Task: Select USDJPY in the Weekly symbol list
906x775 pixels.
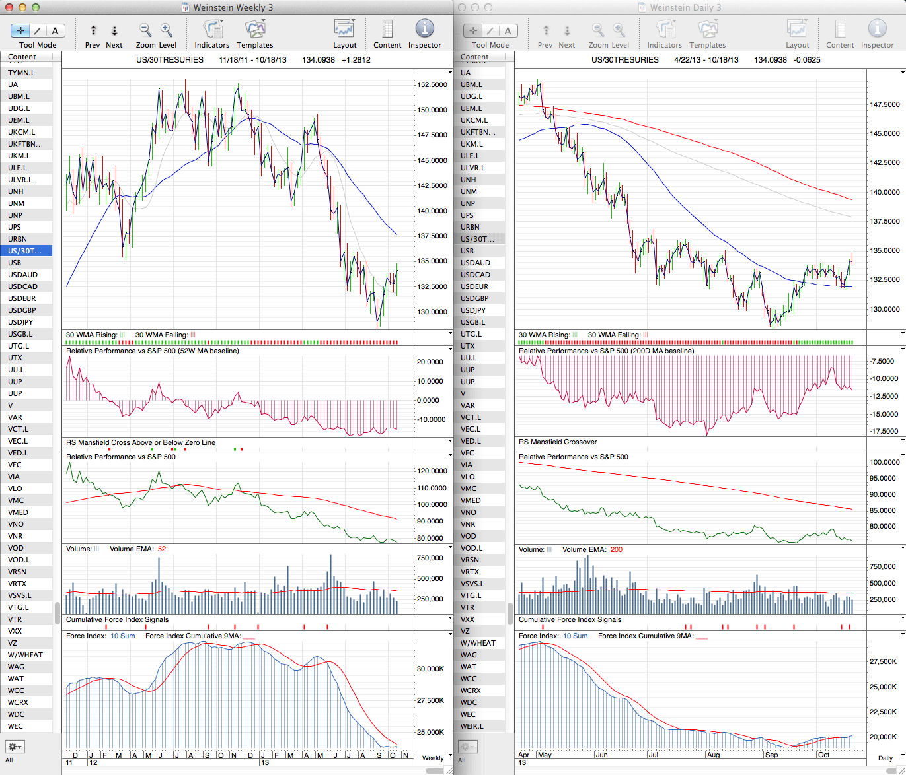Action: pyautogui.click(x=20, y=322)
